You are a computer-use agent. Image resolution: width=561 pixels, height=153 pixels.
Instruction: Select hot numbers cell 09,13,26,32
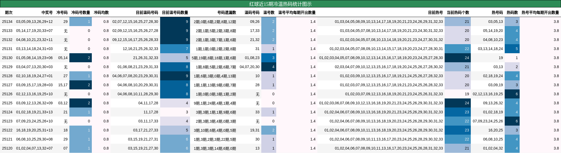coord(493,103)
